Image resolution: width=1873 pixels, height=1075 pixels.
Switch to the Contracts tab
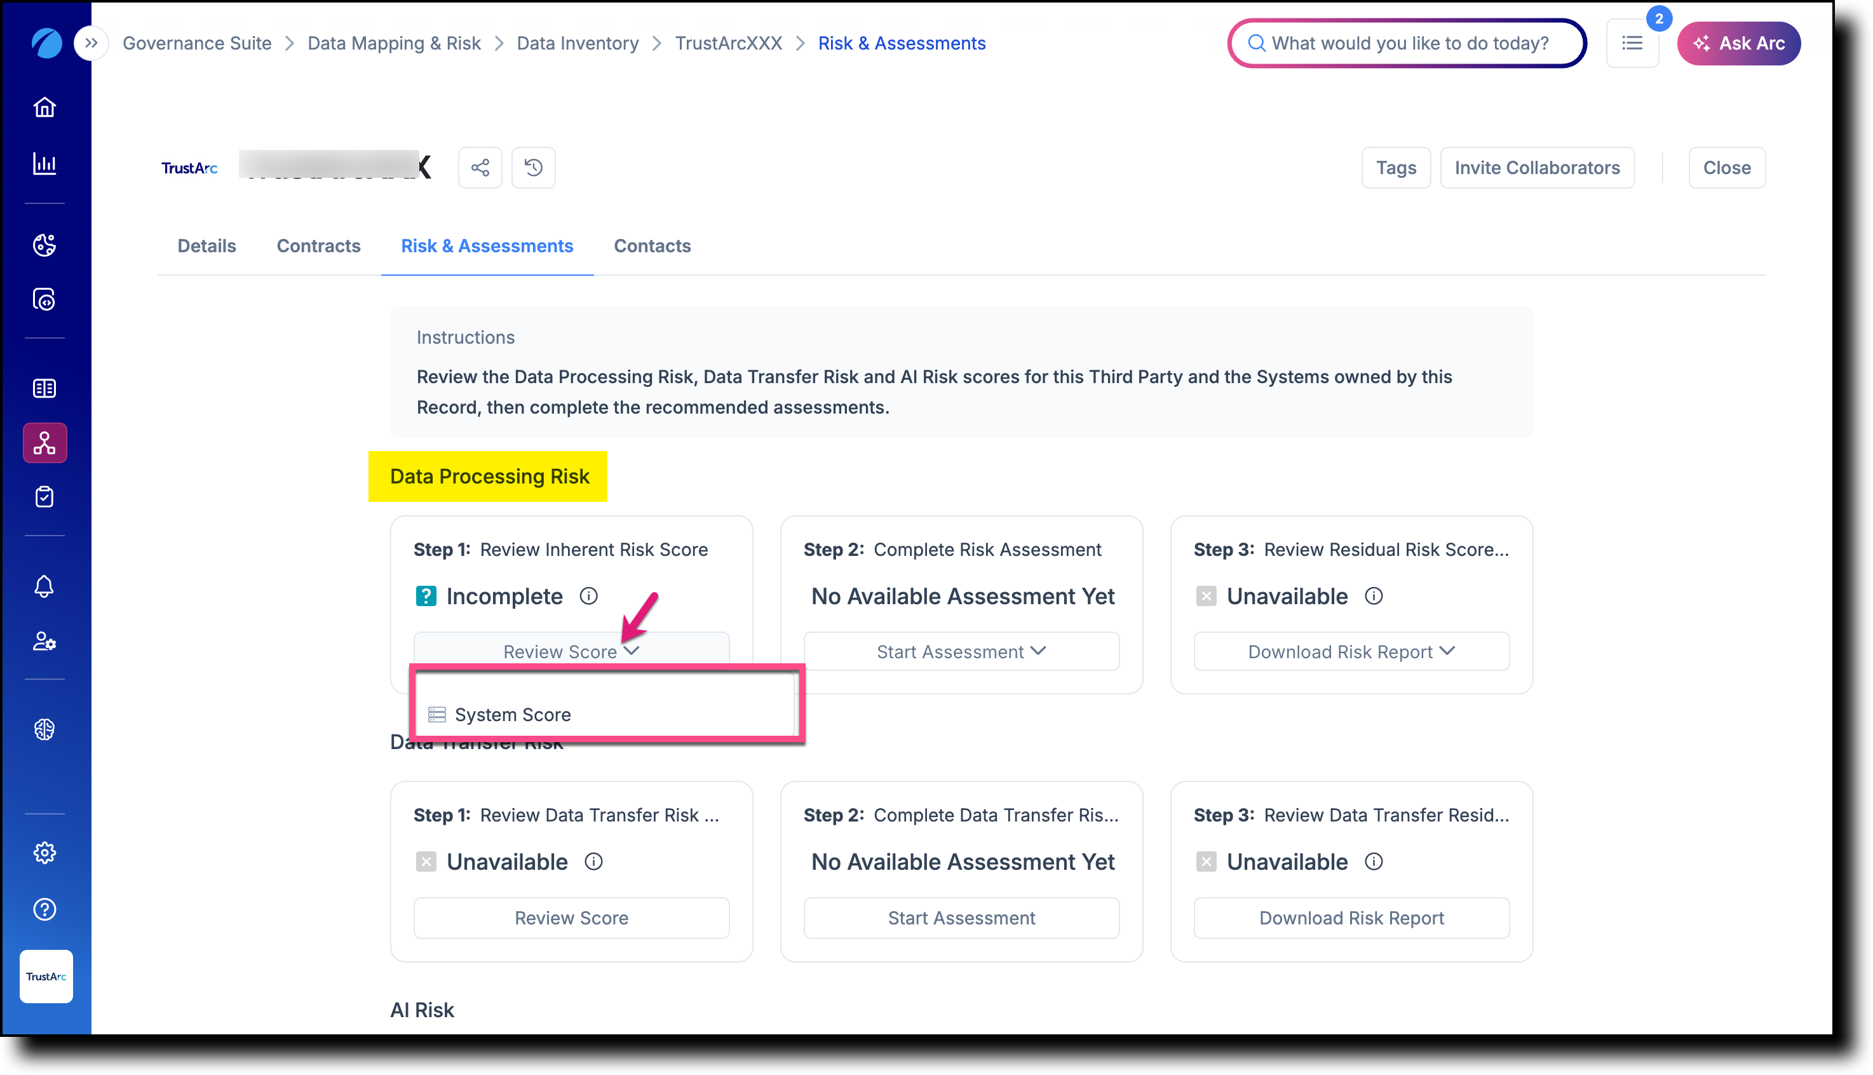(319, 246)
